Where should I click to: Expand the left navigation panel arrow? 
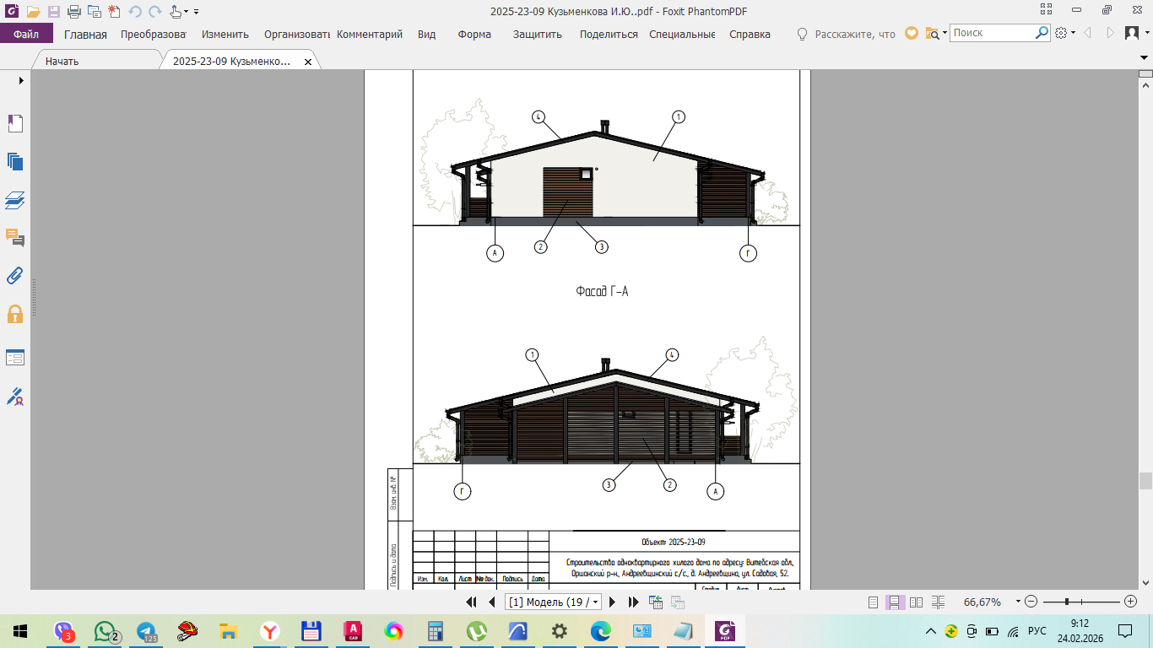point(21,80)
